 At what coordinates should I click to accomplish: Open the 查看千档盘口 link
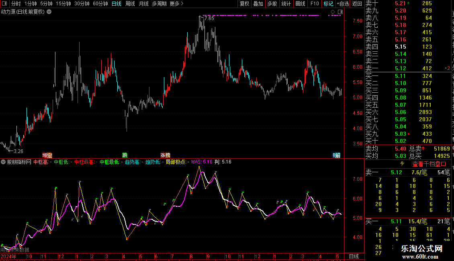tap(429, 164)
